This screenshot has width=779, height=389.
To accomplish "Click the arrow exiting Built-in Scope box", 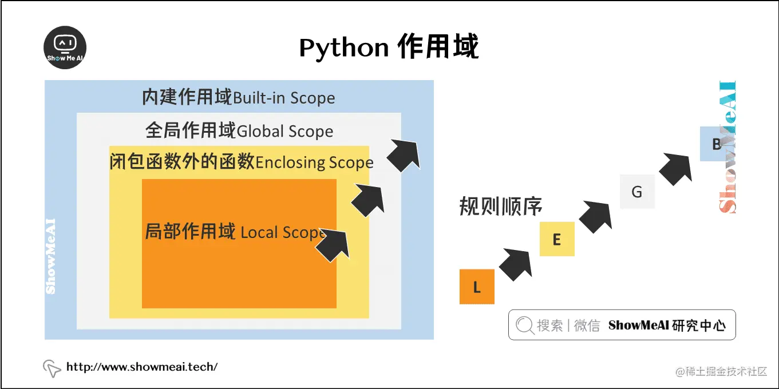I will pos(404,153).
